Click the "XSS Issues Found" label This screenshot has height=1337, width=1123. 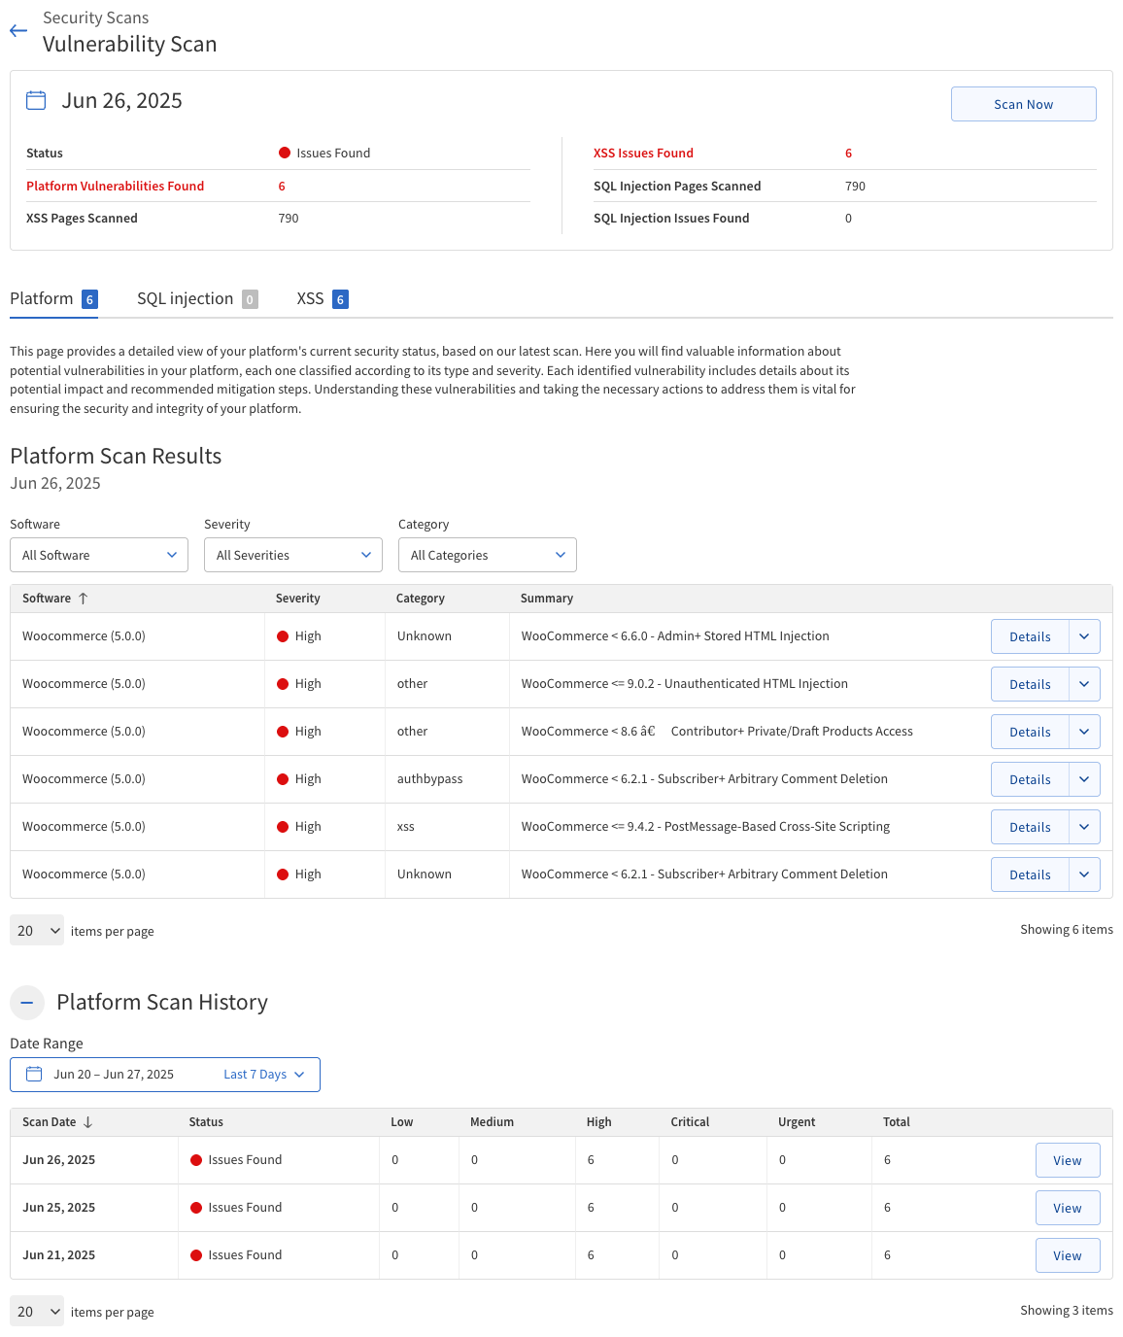643,153
